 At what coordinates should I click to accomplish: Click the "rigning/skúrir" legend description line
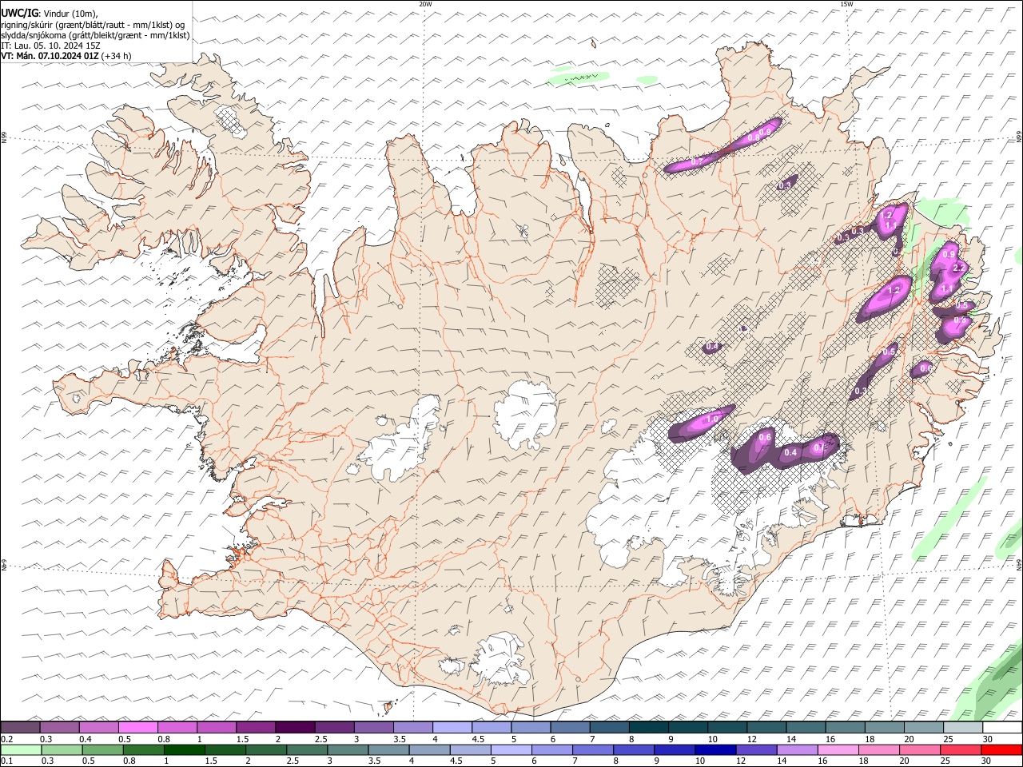coord(94,25)
